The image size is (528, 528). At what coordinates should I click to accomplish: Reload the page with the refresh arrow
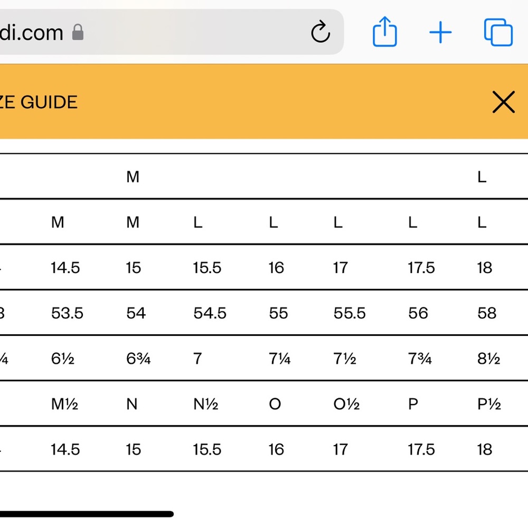[x=320, y=32]
